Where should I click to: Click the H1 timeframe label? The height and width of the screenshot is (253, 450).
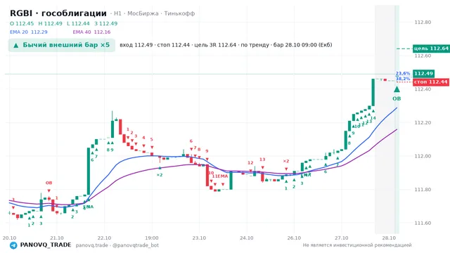(x=117, y=13)
